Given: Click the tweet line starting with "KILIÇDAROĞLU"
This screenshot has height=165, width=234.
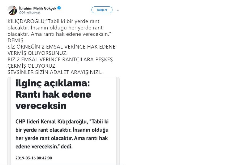Looking at the screenshot, I should tap(53, 22).
